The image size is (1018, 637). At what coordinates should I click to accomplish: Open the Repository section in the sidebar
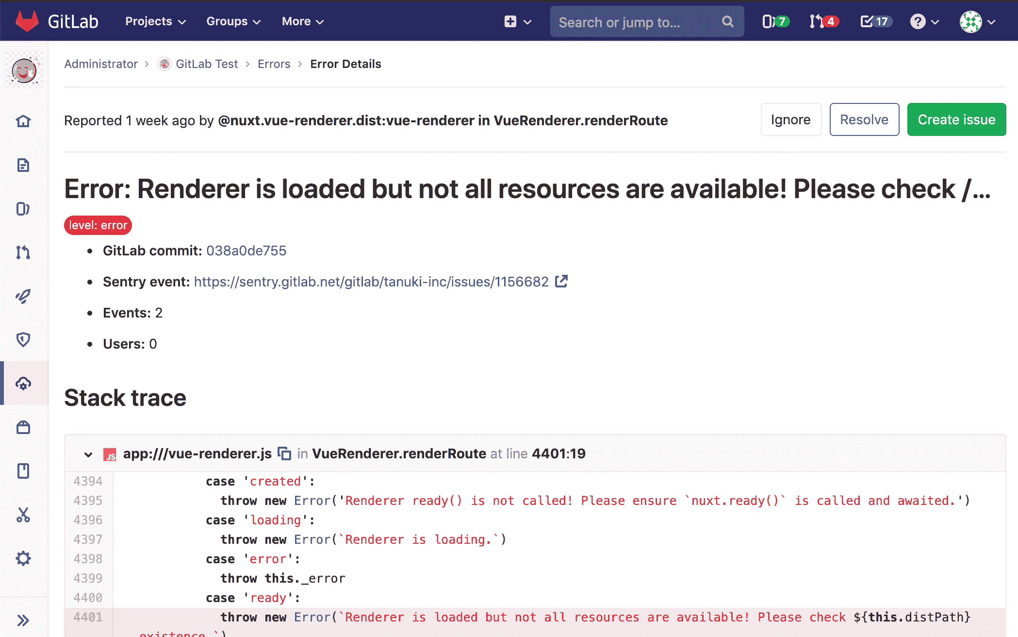[x=23, y=165]
